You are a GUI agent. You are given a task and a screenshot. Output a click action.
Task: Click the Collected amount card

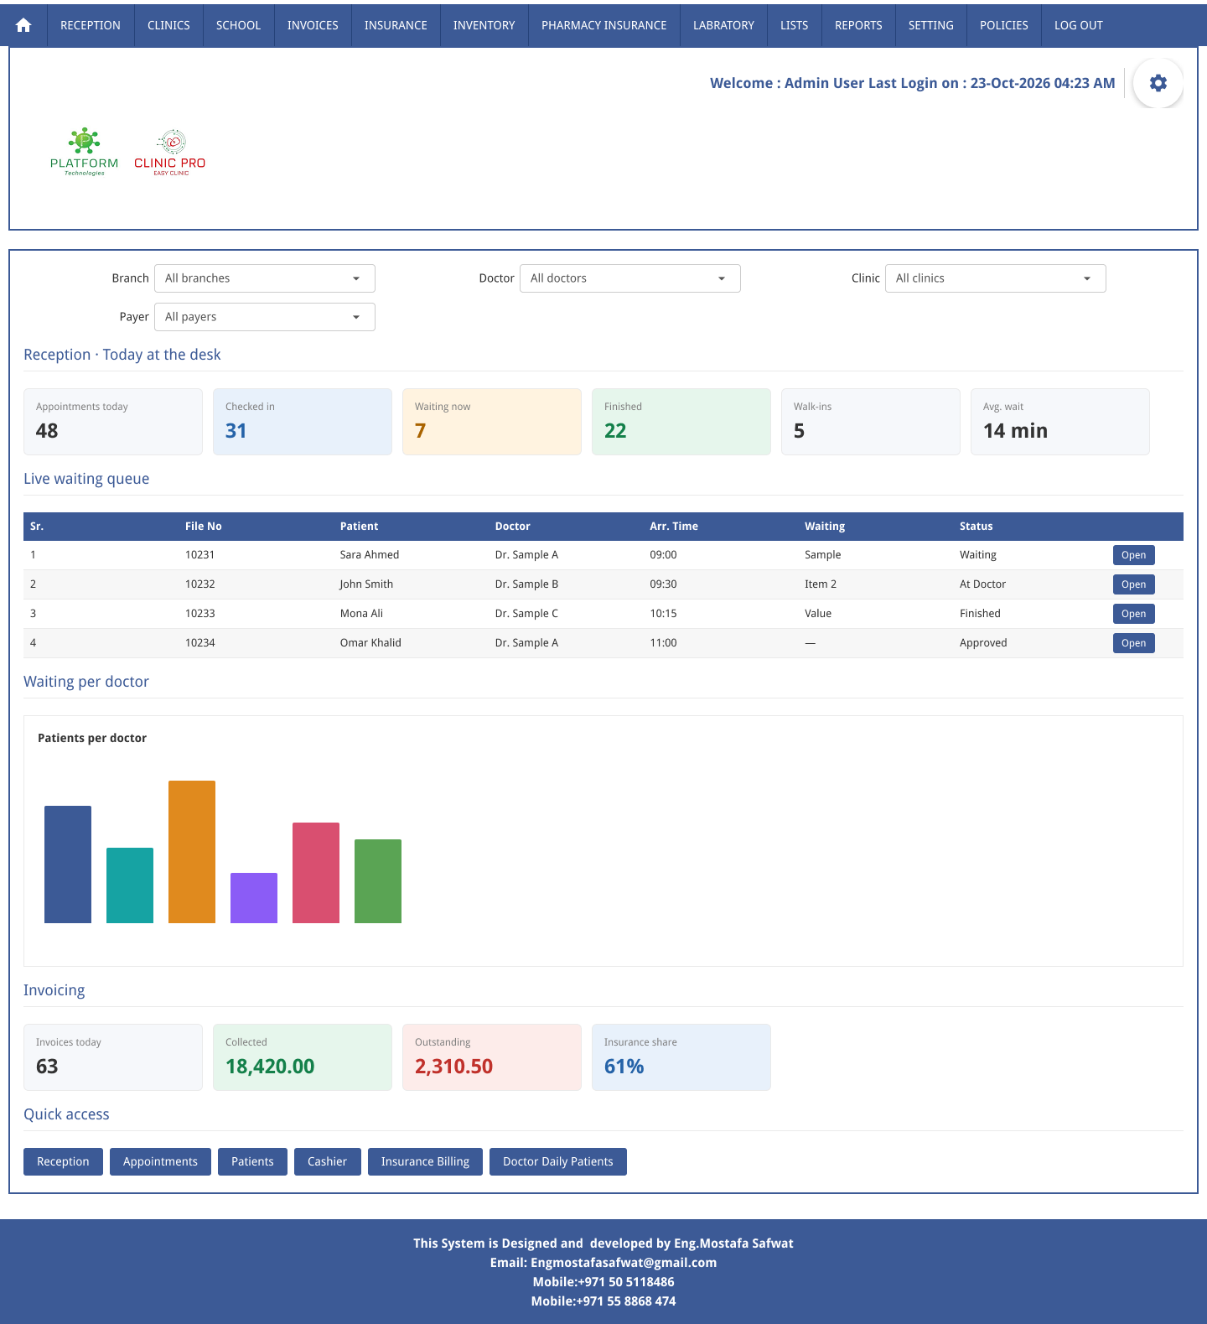(x=303, y=1057)
